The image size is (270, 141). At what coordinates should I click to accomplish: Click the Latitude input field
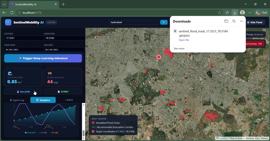pos(24,38)
